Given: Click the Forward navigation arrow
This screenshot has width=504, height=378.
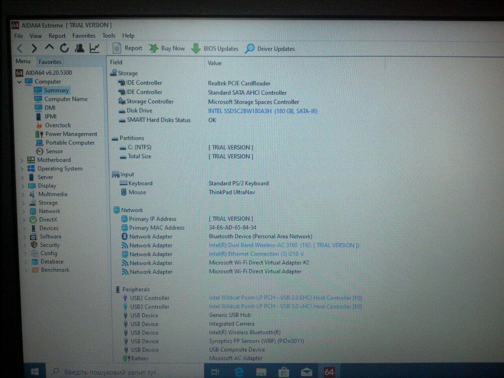Looking at the screenshot, I should click(34, 48).
